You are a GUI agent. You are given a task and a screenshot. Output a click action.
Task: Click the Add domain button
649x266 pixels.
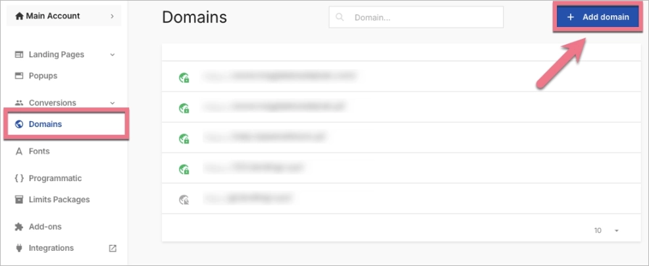598,17
